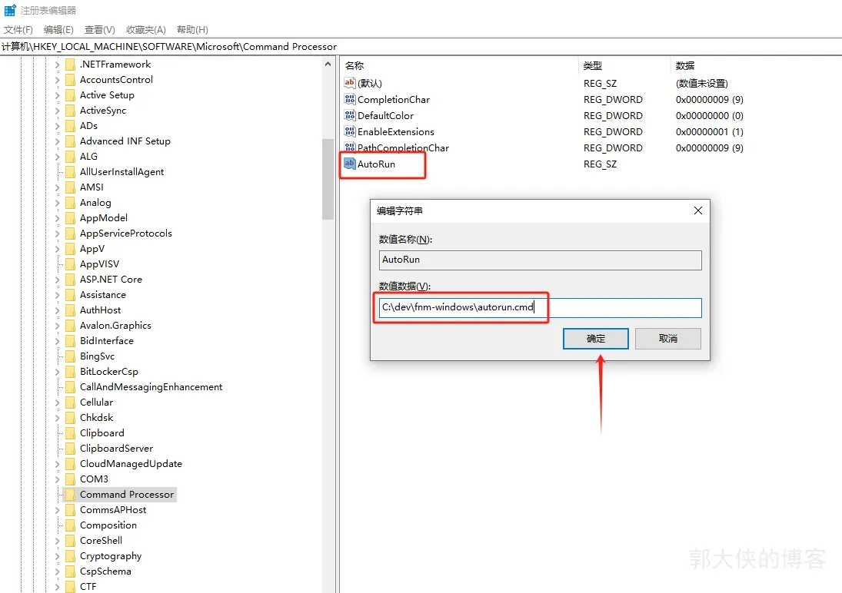Click the (默认) default string value icon
Viewport: 842px width, 593px height.
[x=350, y=83]
